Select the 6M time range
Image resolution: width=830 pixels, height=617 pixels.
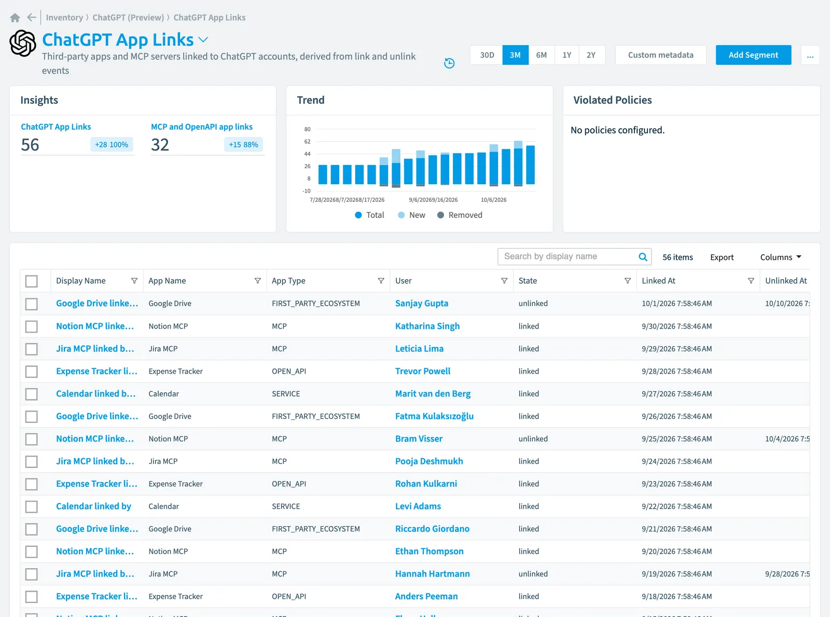(x=542, y=55)
